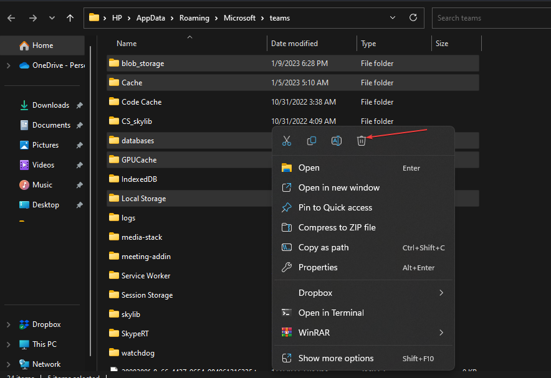The image size is (551, 378).
Task: Select Show more options
Action: (365, 358)
